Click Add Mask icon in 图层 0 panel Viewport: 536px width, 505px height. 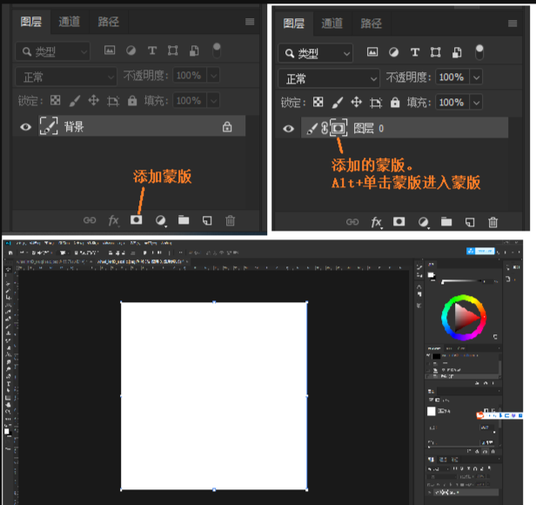pyautogui.click(x=399, y=221)
